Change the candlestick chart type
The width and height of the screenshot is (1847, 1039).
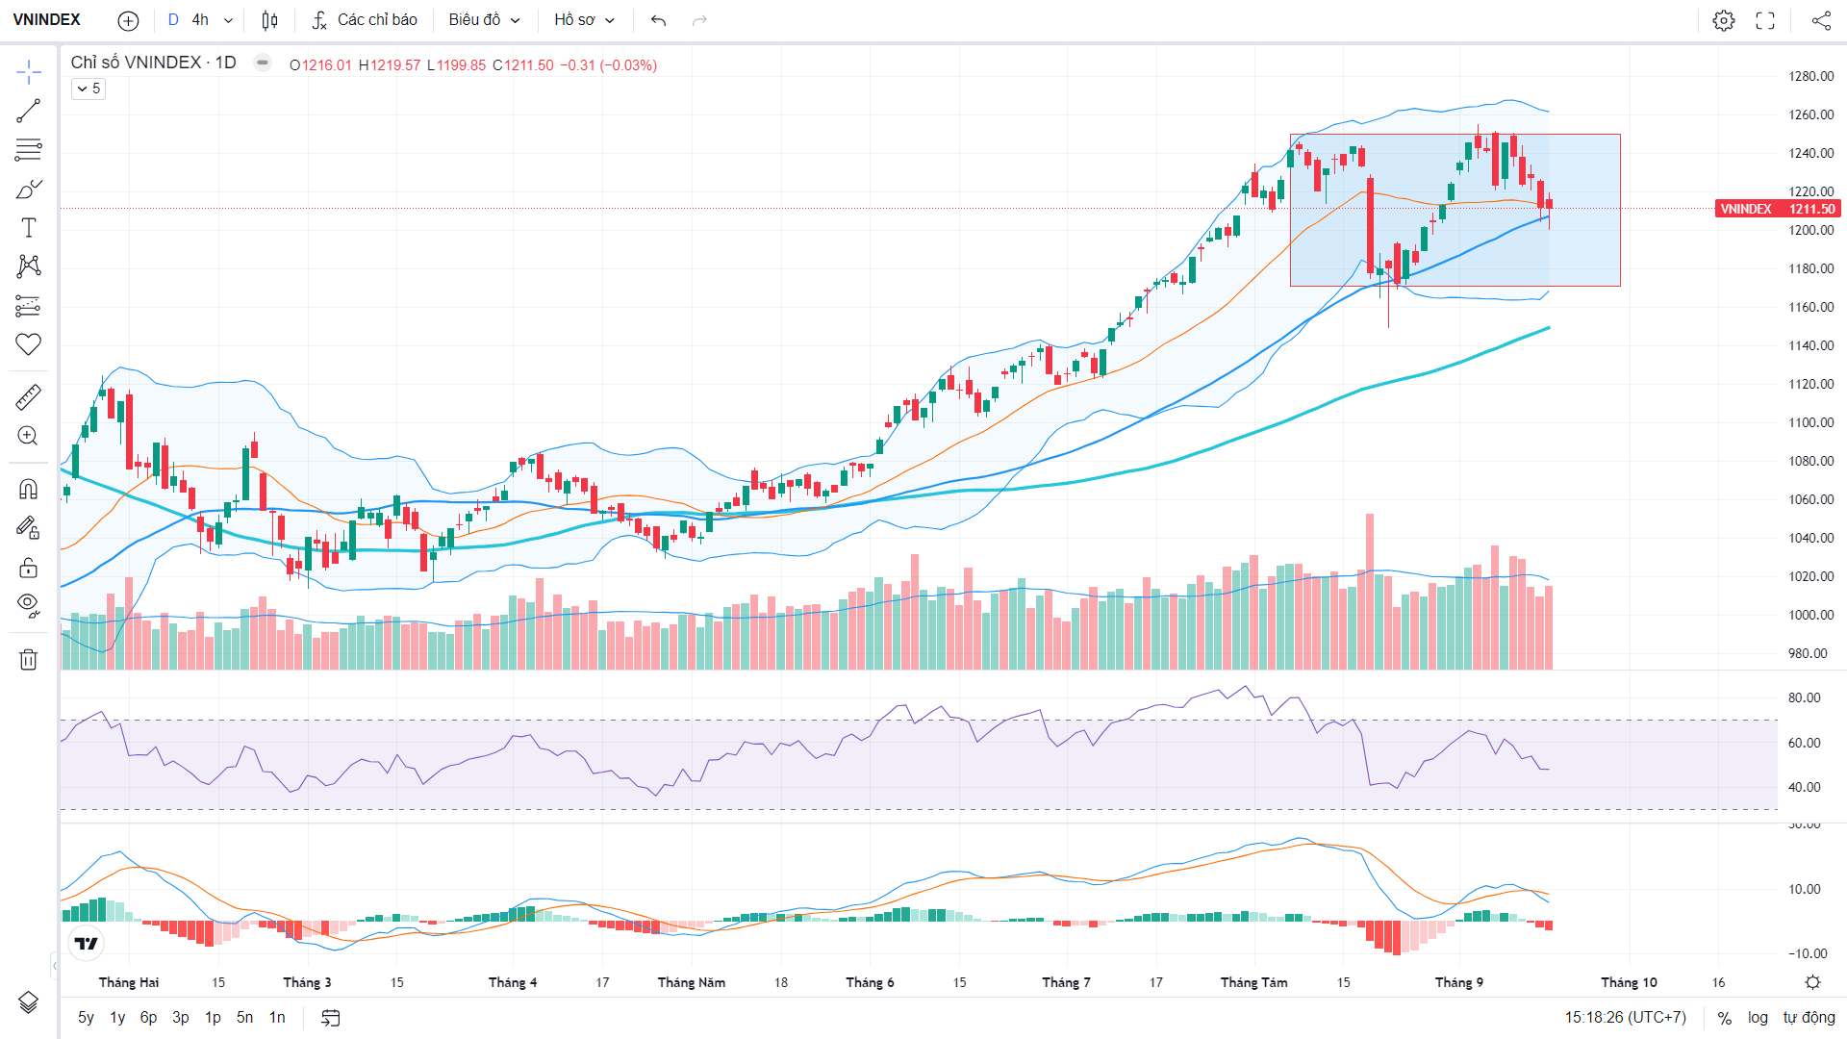(x=270, y=20)
